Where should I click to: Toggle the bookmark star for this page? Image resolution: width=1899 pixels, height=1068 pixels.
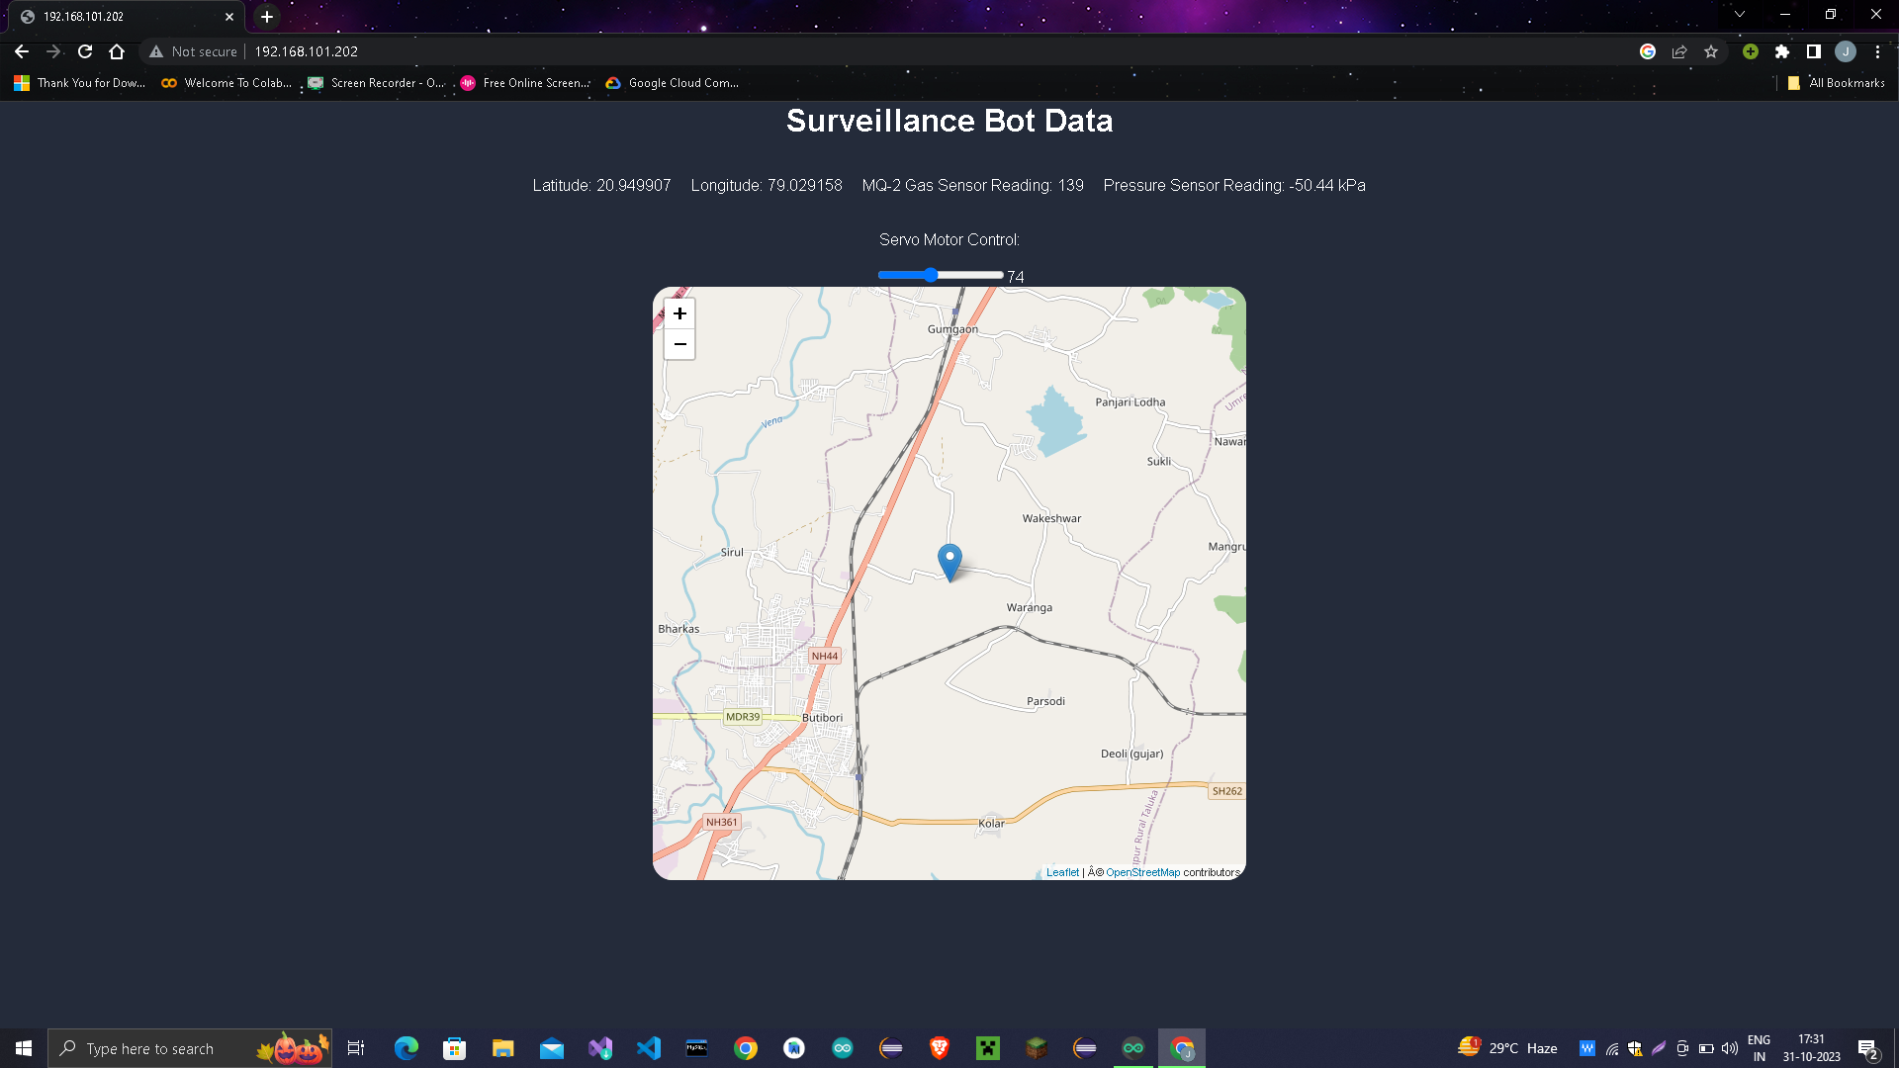point(1712,51)
